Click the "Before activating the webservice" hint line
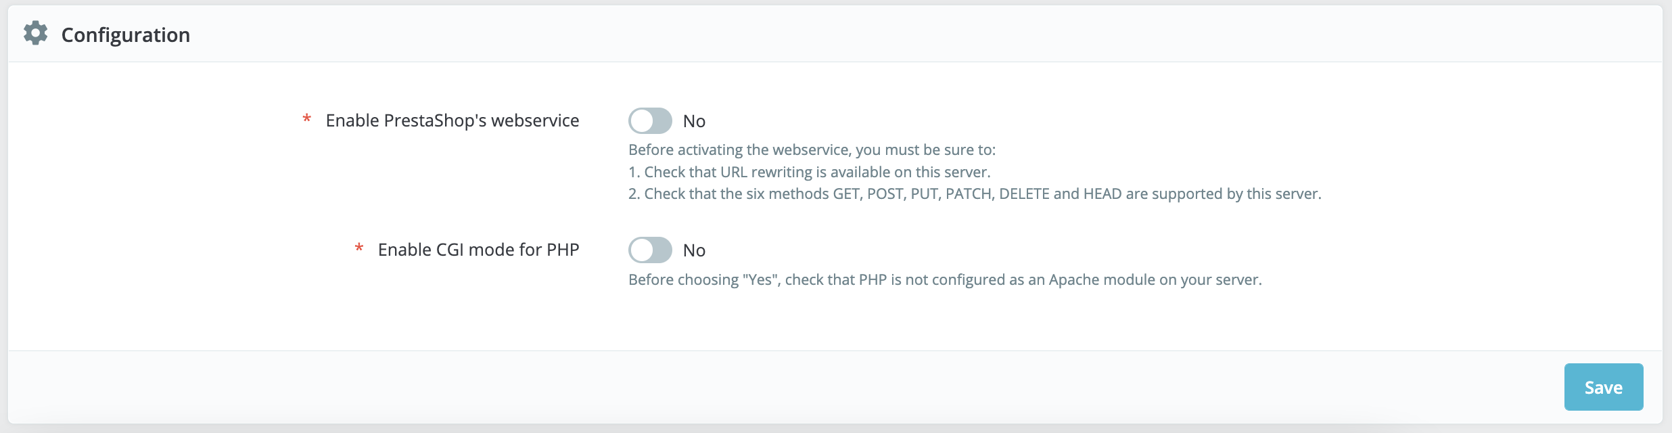 coord(812,150)
